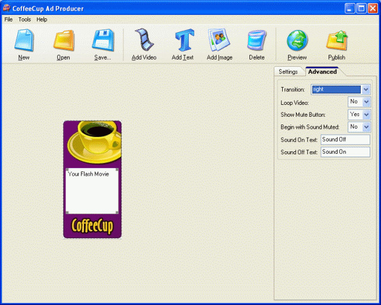Click the Add Video film strip icon

(144, 39)
